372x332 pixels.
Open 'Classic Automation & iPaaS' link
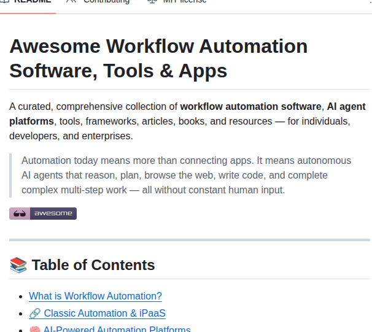[x=97, y=313]
